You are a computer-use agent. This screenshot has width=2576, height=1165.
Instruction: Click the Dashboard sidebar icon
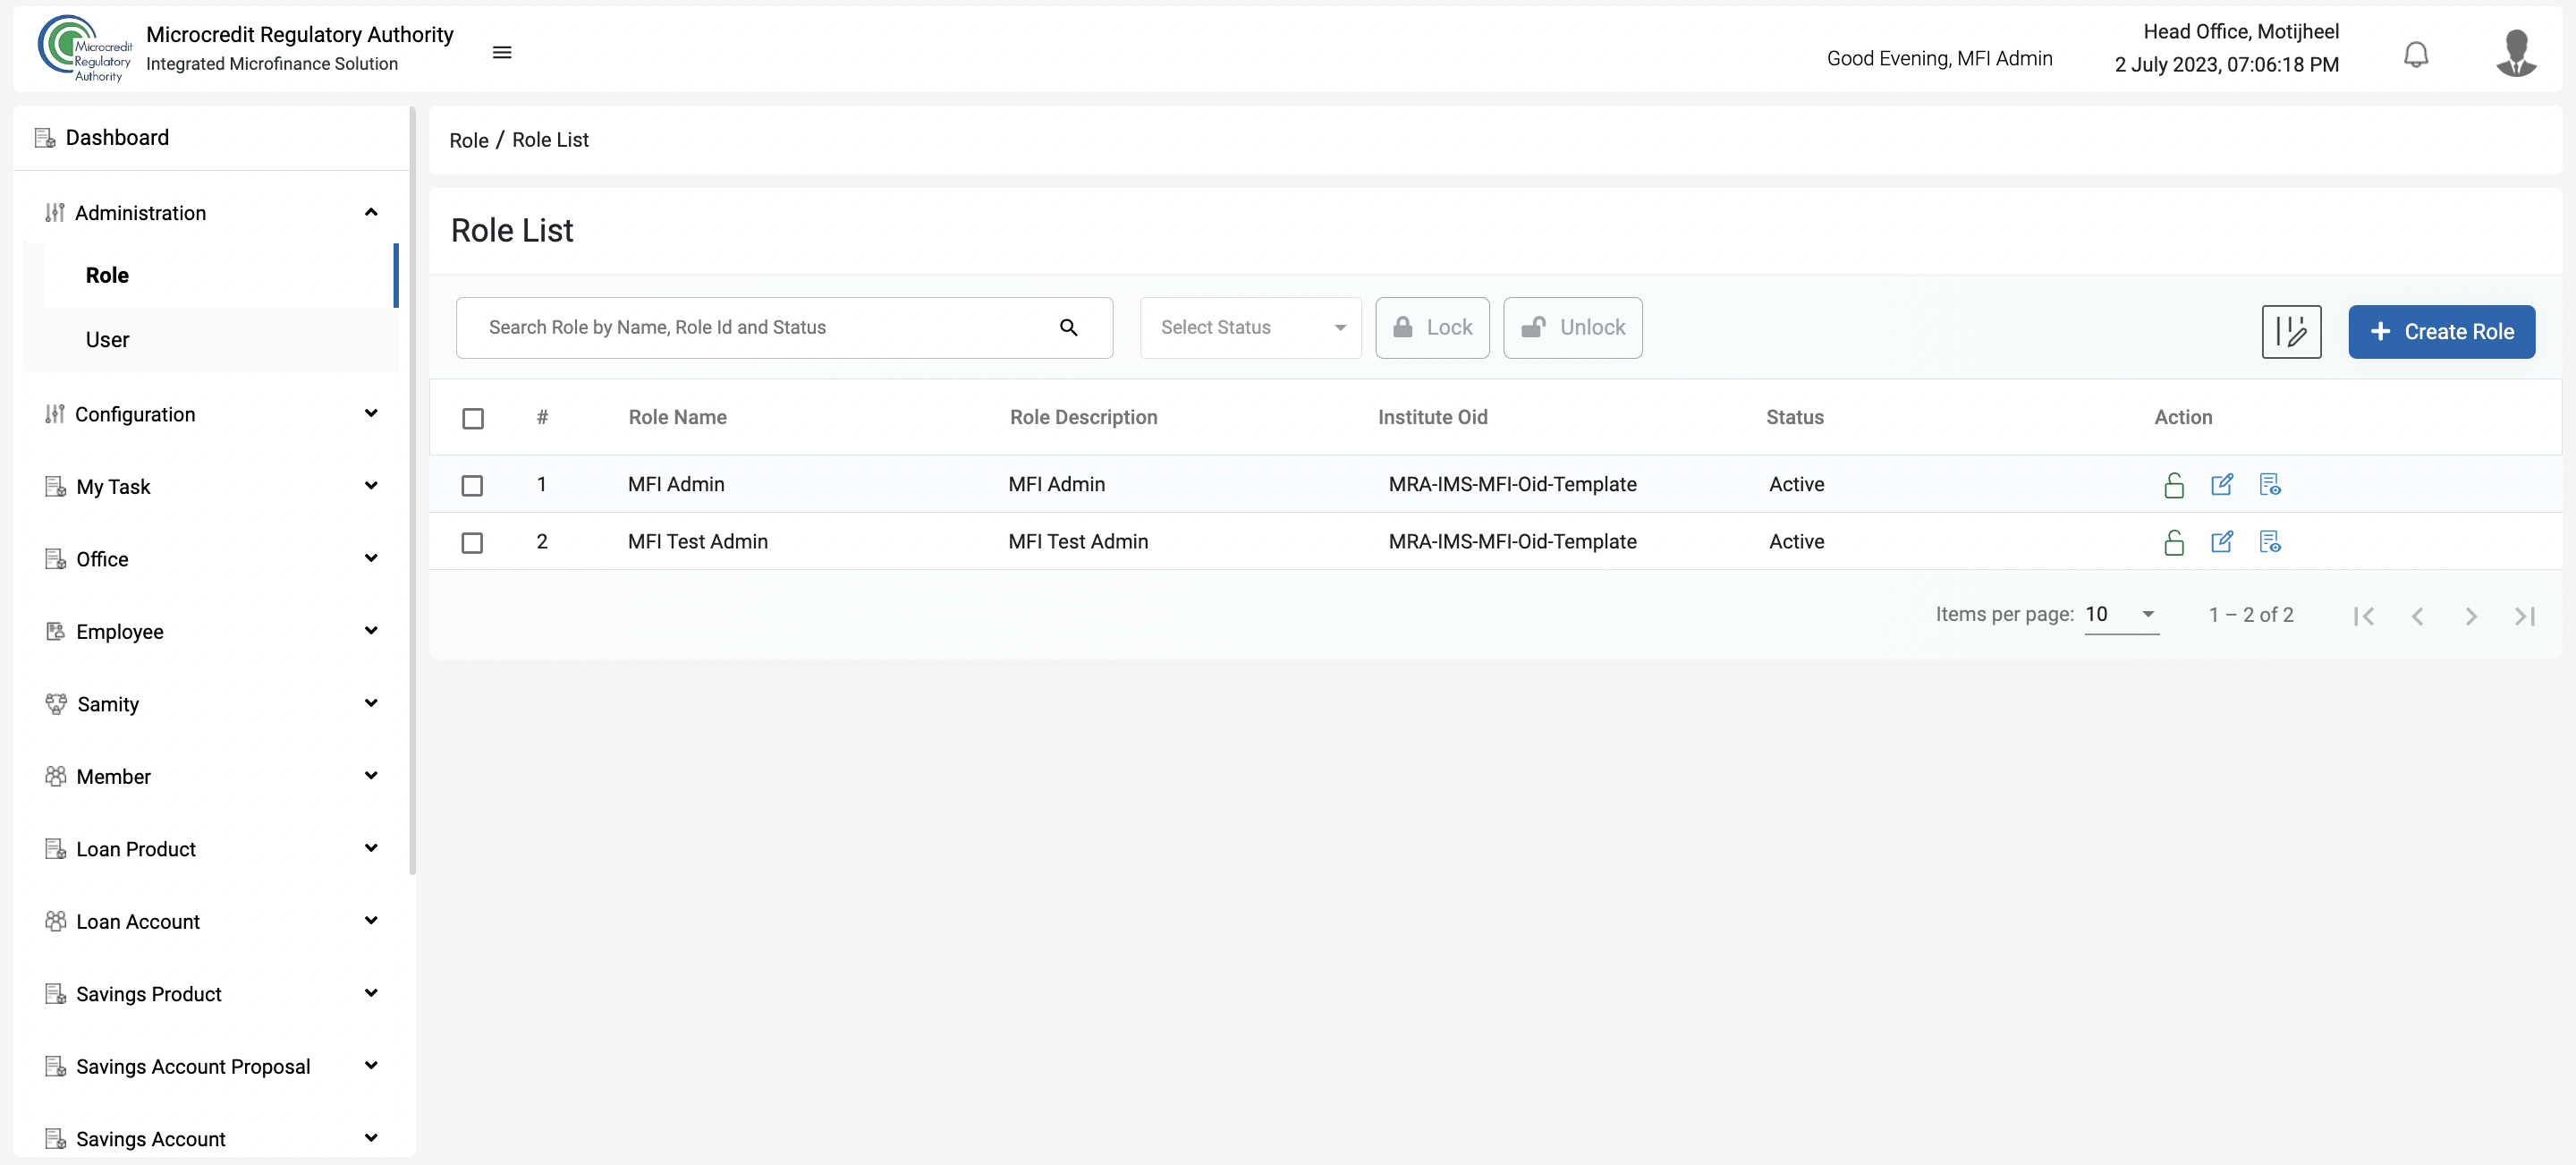tap(45, 137)
